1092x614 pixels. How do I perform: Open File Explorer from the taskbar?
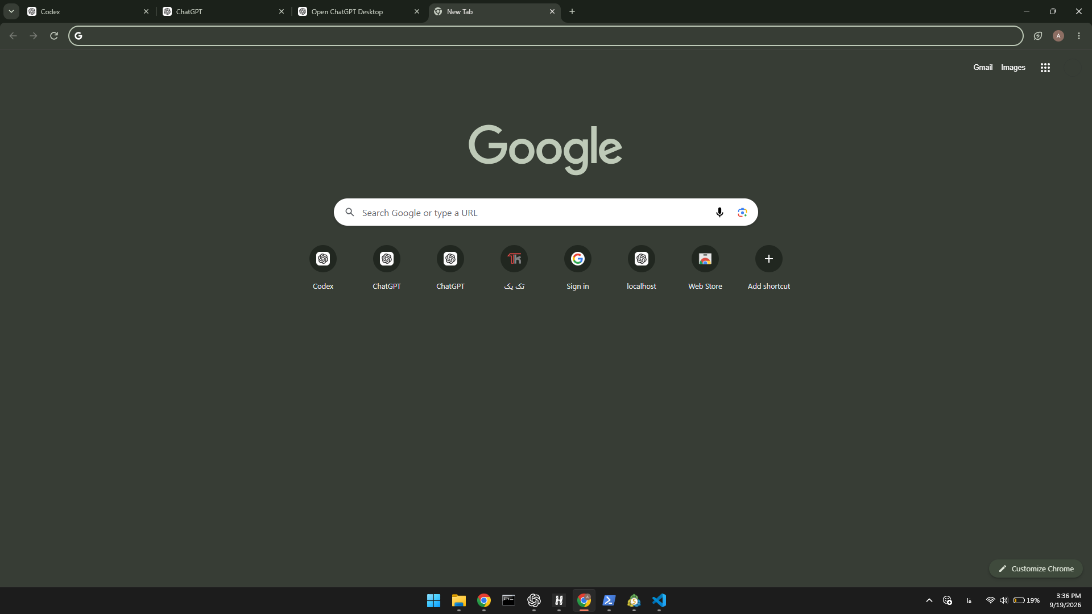(x=459, y=600)
